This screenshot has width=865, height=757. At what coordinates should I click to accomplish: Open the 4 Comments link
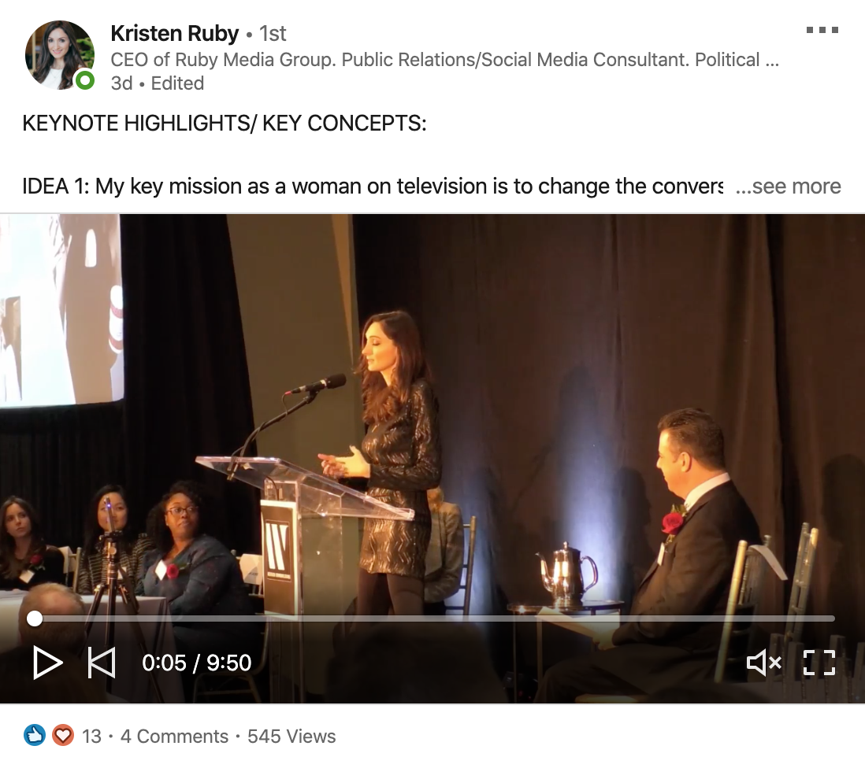point(174,736)
